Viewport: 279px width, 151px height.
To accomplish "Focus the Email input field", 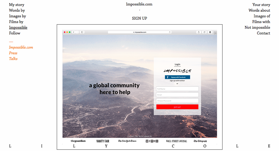I will point(177,95).
